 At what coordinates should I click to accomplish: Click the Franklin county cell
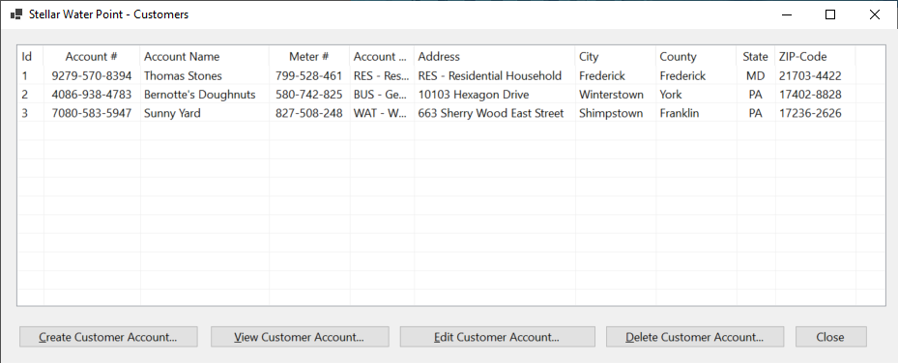click(680, 113)
